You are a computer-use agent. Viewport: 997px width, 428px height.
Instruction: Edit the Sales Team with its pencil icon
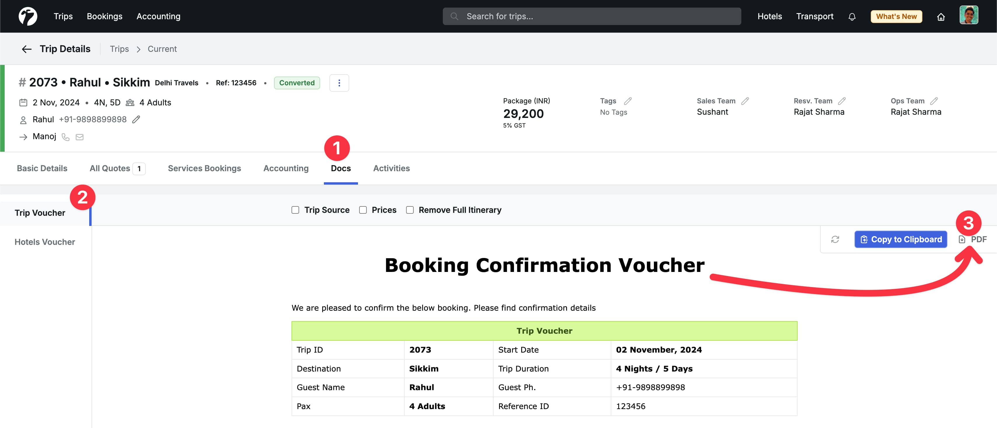(x=745, y=100)
